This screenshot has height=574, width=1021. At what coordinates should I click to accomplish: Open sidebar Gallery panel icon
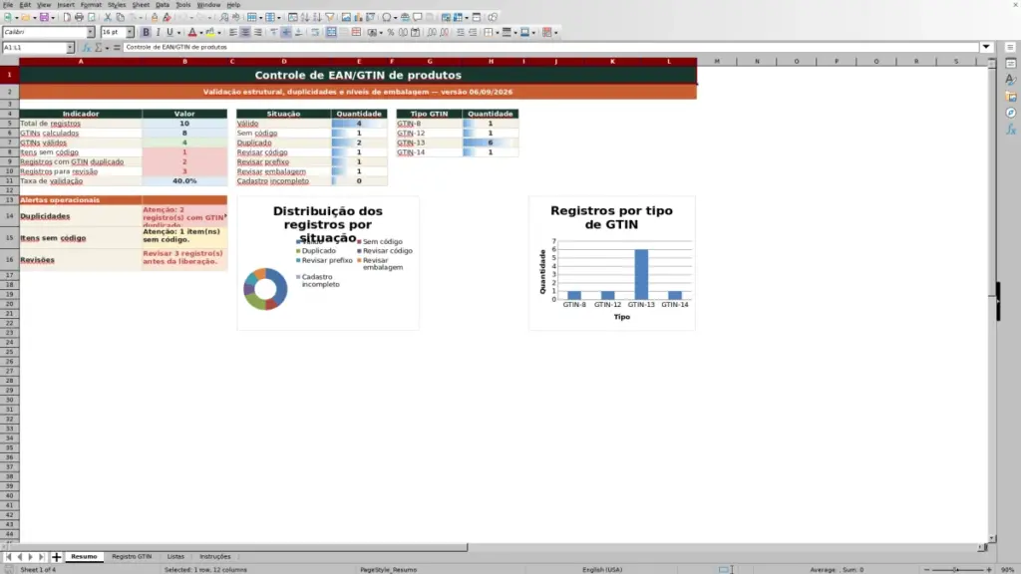1011,97
